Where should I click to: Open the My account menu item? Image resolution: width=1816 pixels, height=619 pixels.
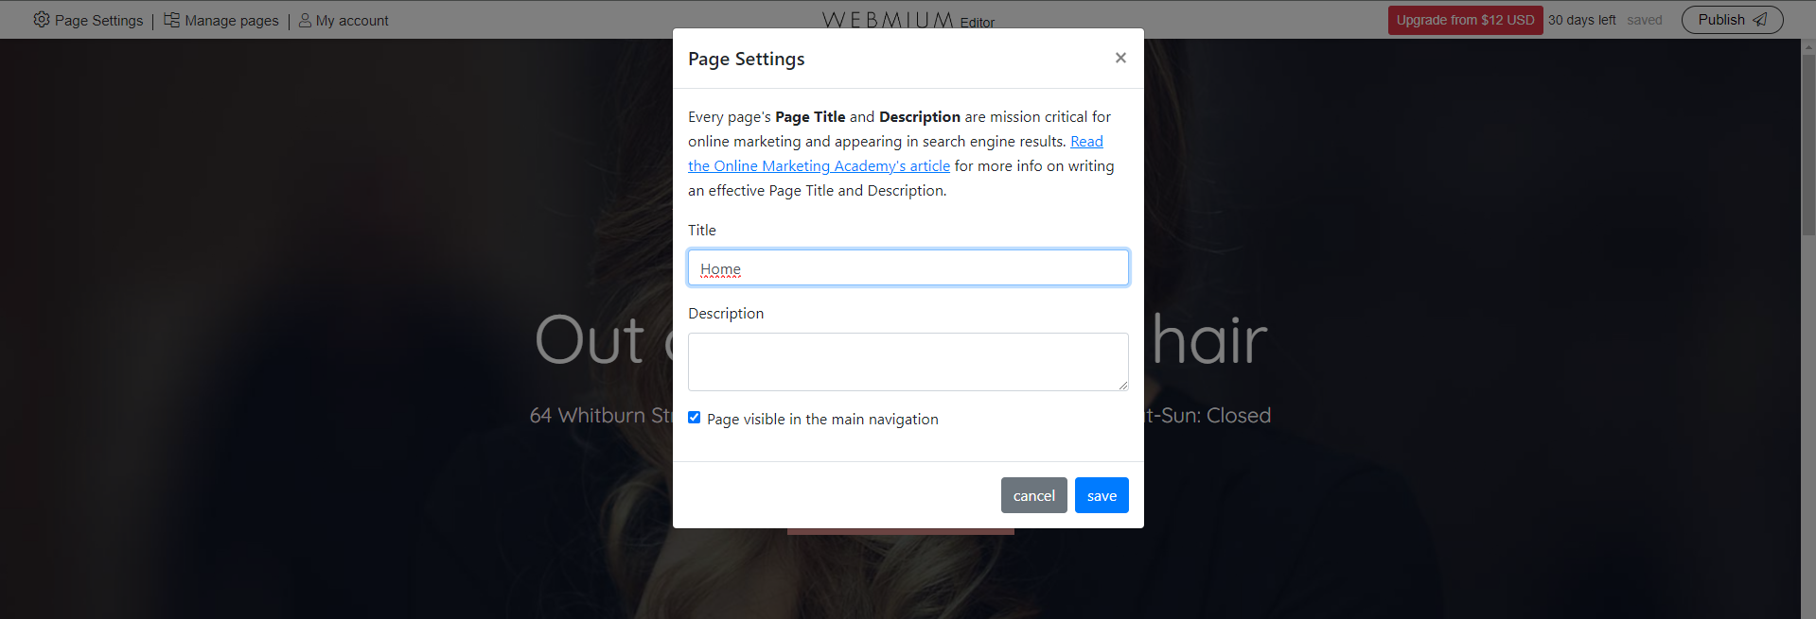[x=351, y=21]
